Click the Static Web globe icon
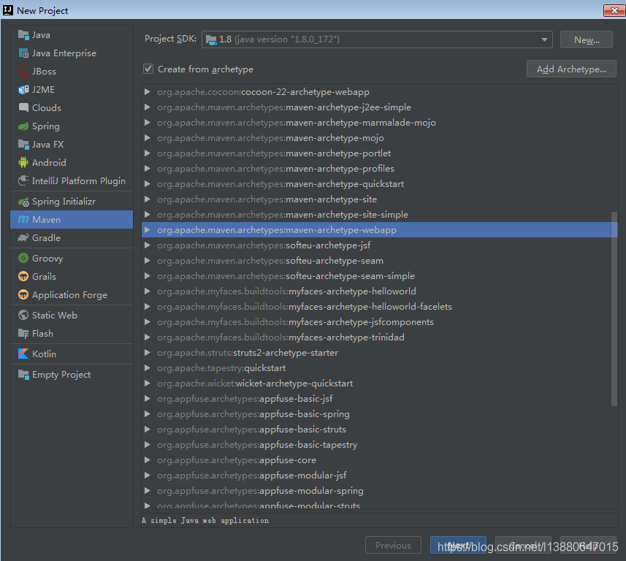Viewport: 626px width, 561px height. pyautogui.click(x=23, y=316)
